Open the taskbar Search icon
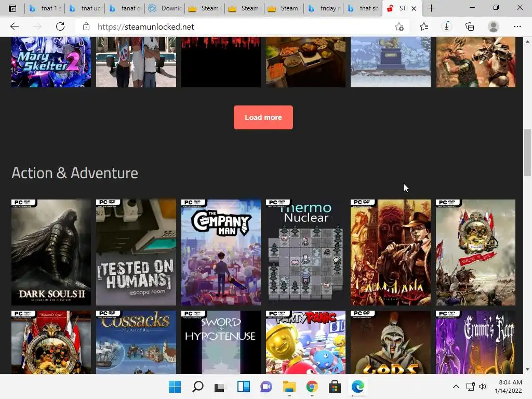This screenshot has width=532, height=399. 198,387
